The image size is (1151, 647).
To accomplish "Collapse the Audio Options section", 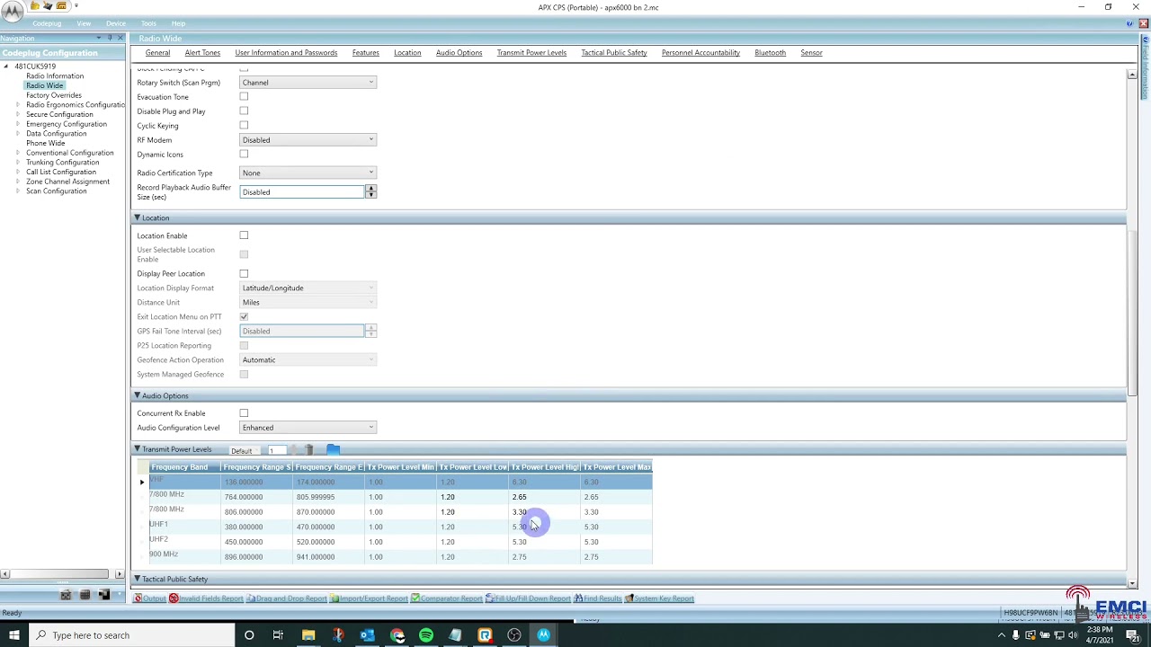I will (x=138, y=395).
